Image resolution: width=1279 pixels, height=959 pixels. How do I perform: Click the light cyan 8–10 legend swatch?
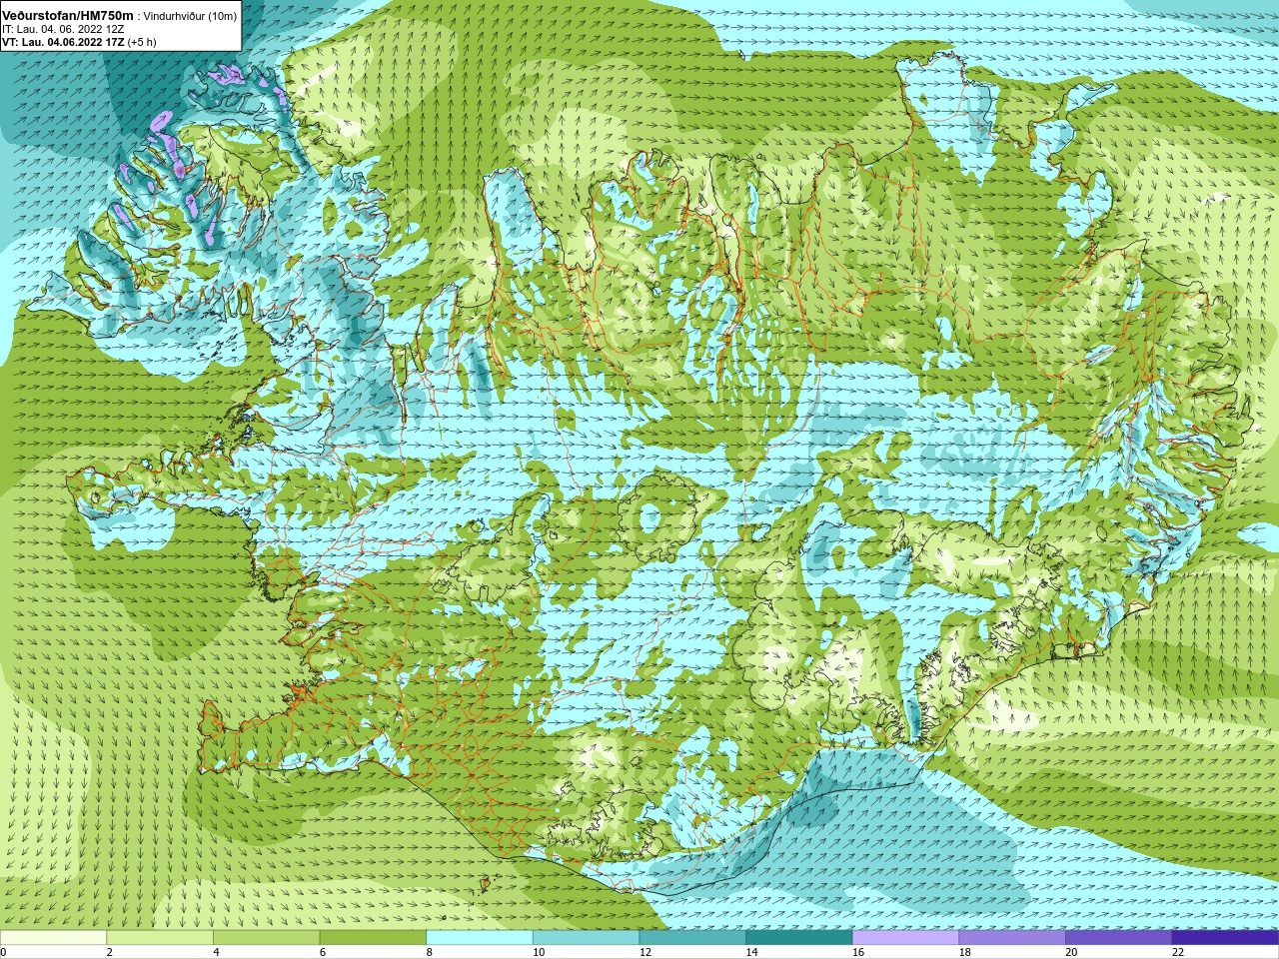(x=480, y=937)
